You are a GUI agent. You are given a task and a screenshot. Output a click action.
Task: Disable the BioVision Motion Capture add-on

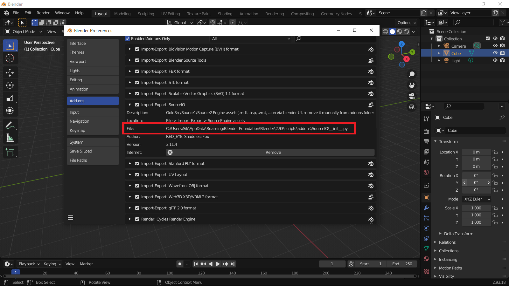click(x=137, y=49)
